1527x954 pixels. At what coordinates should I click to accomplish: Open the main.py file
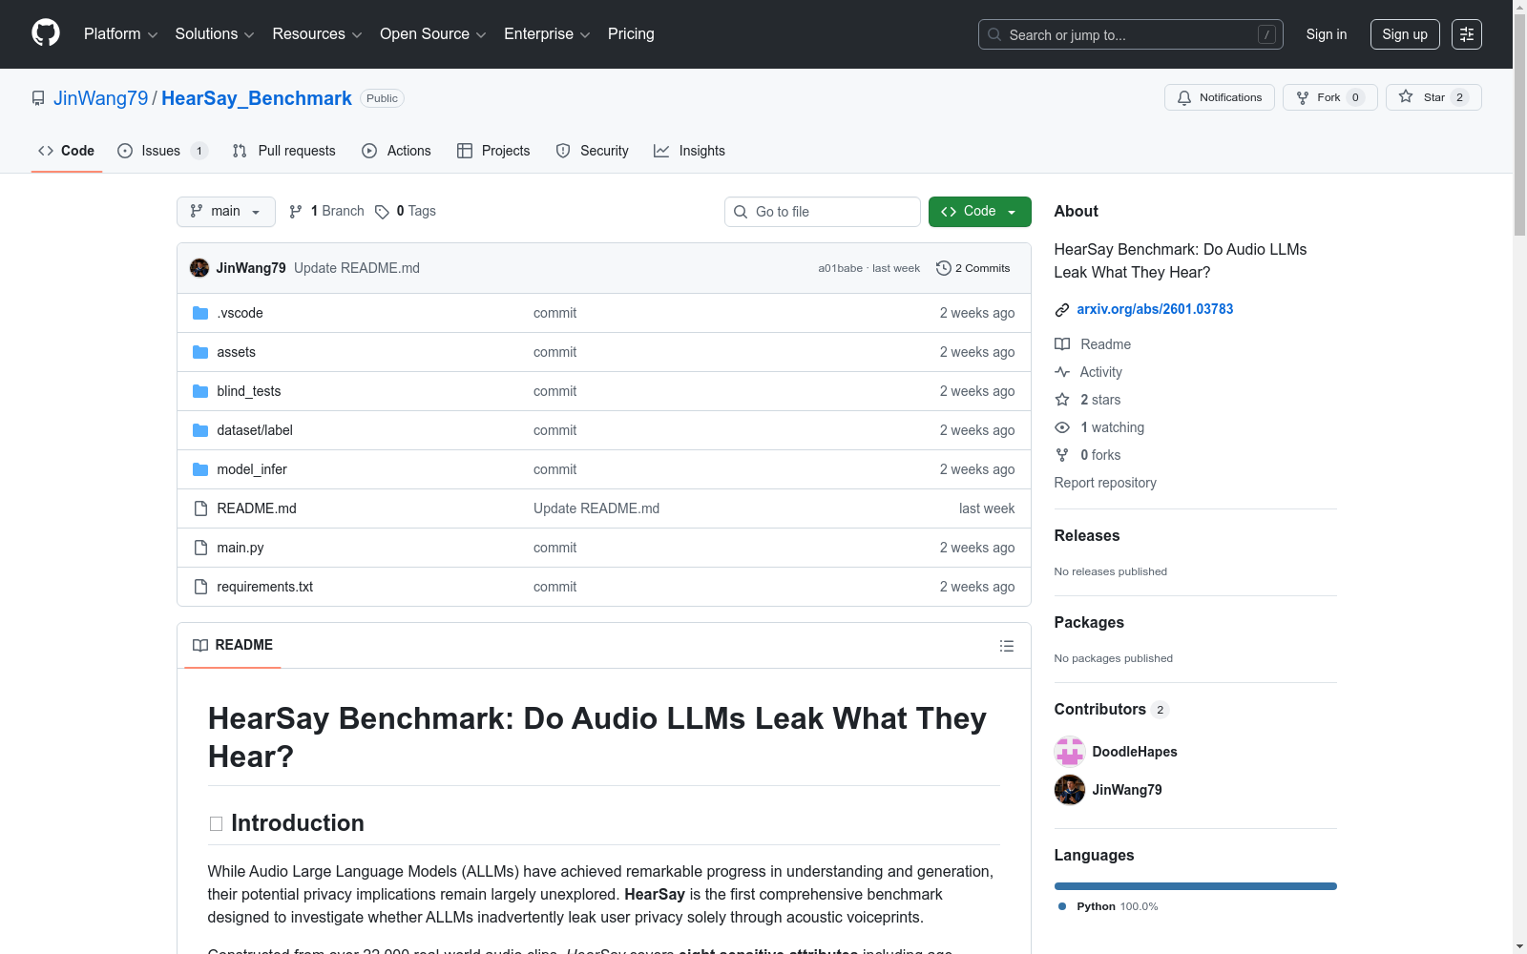click(241, 548)
